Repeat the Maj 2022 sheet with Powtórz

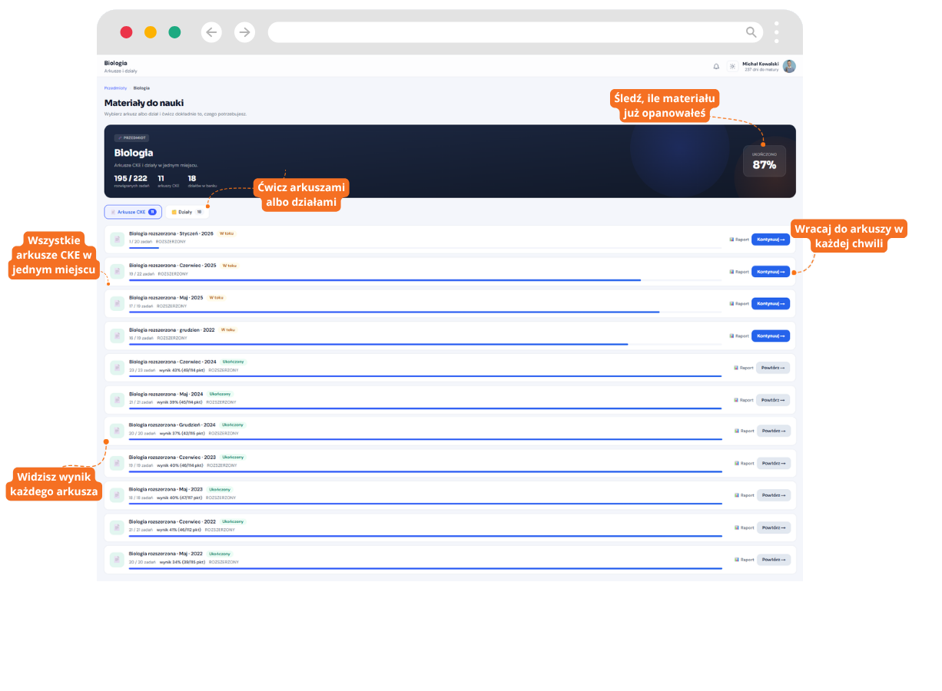click(773, 560)
